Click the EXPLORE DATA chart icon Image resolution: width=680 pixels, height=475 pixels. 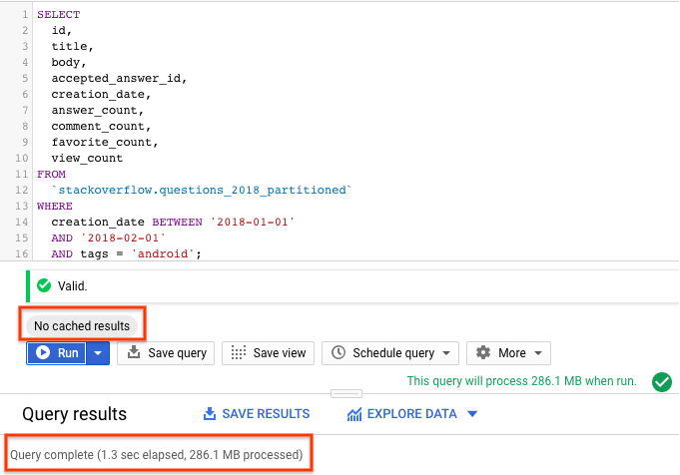(354, 414)
